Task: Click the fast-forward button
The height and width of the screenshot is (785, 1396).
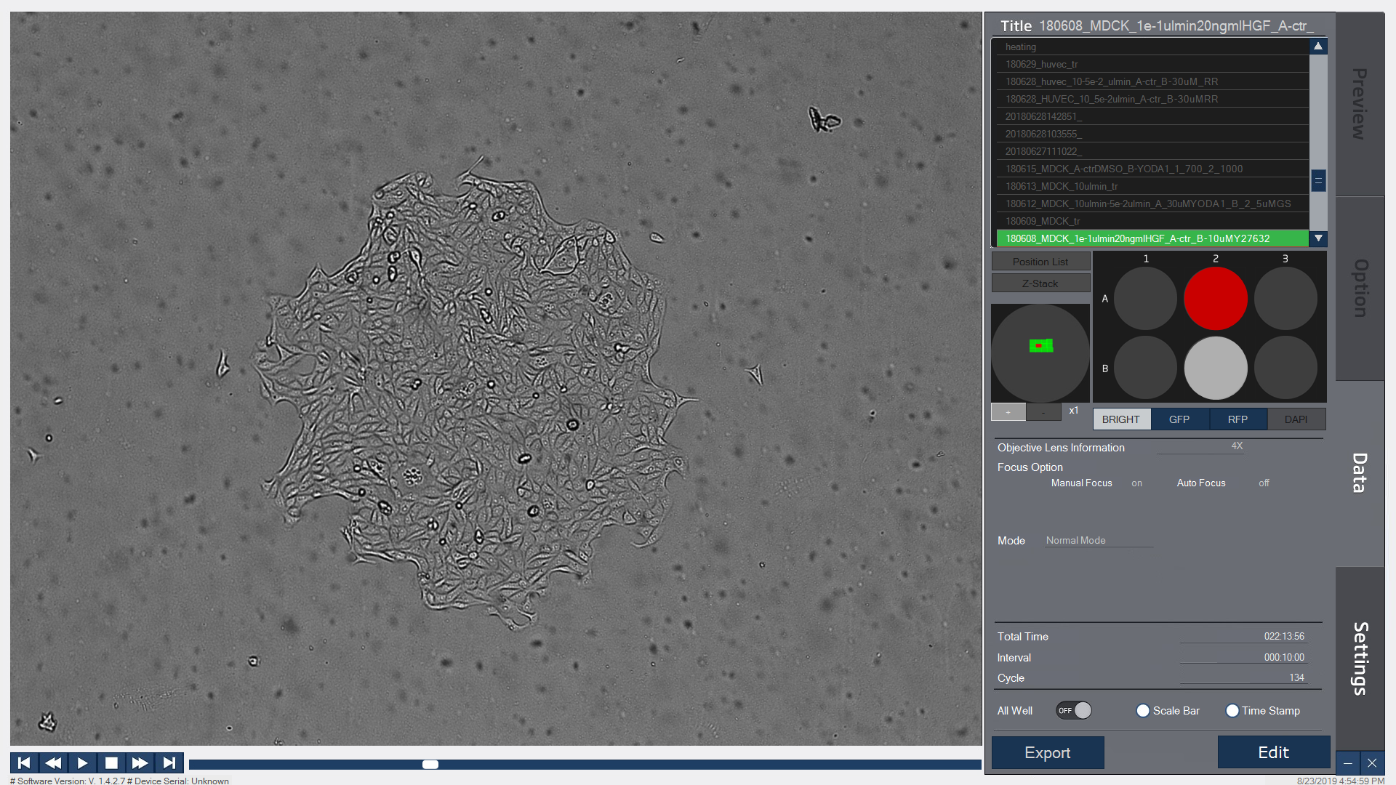Action: (140, 762)
